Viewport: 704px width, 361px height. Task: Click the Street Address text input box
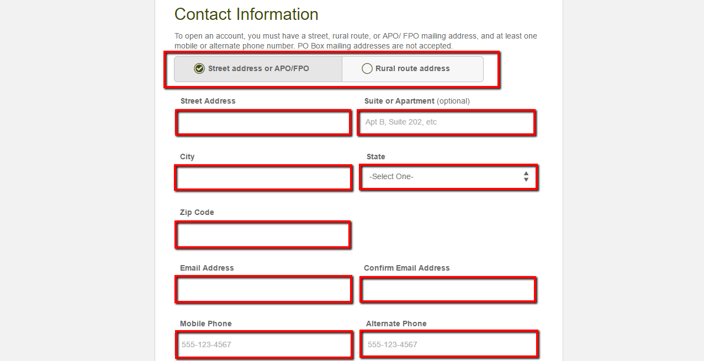point(263,122)
